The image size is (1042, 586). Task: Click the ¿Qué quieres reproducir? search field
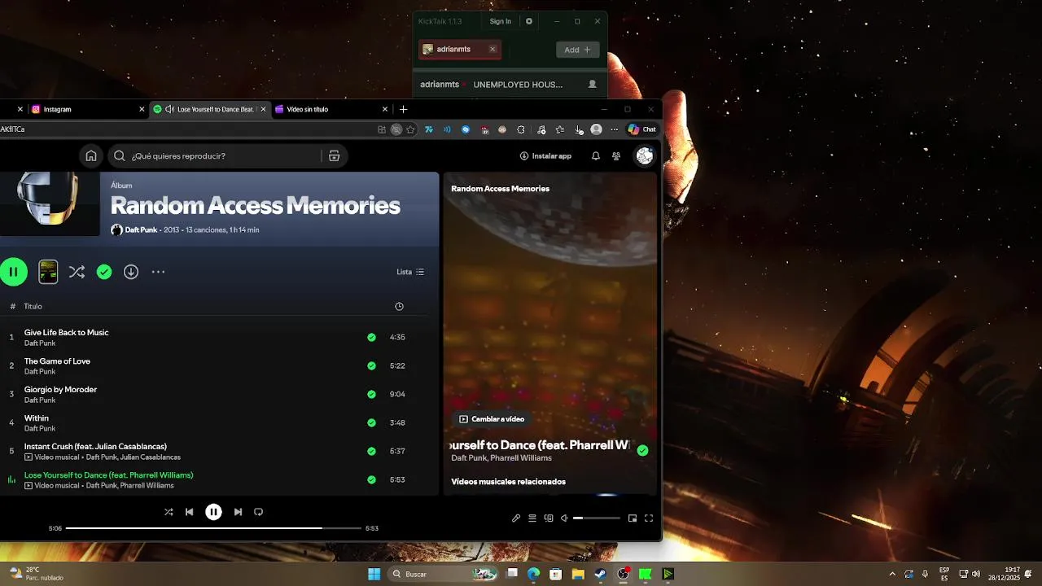click(214, 156)
